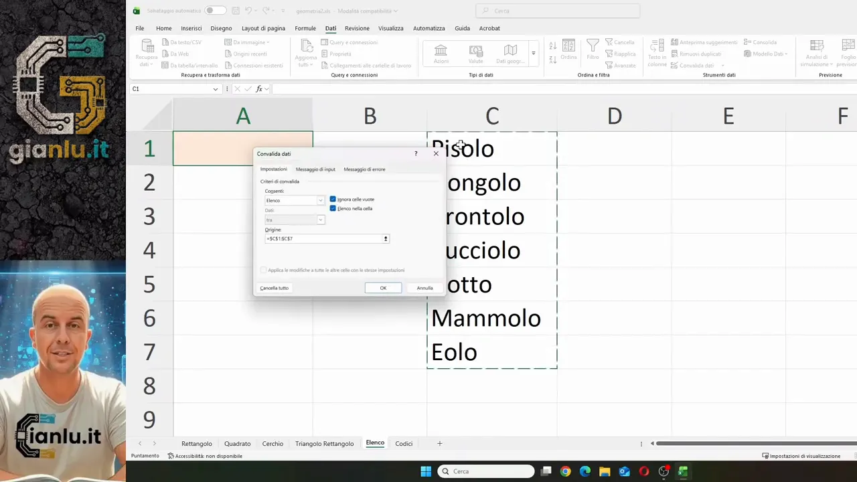Image resolution: width=857 pixels, height=482 pixels.
Task: Select the Valute data type icon
Action: (x=476, y=54)
